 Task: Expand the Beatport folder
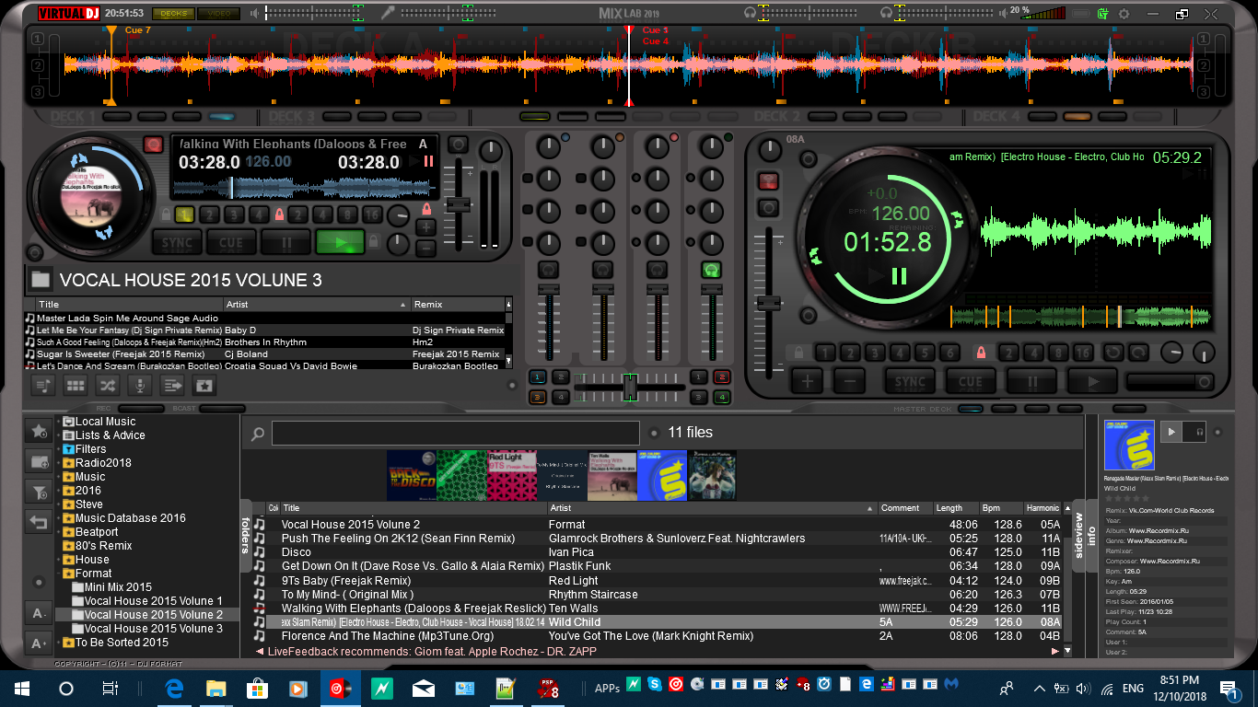point(59,532)
